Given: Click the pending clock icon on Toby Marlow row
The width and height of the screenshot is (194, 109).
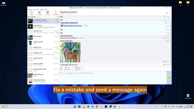Looking at the screenshot, I should pyautogui.click(x=58, y=22).
